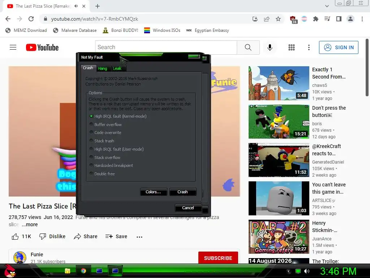The image size is (370, 278).
Task: Select High IRQL fault (Kernel-mode) option
Action: click(x=118, y=116)
